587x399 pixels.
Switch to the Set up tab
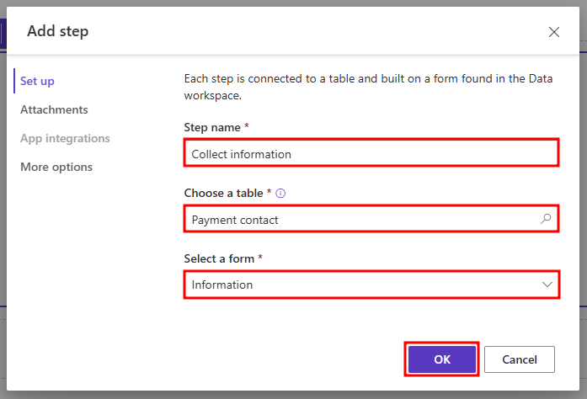(x=38, y=81)
